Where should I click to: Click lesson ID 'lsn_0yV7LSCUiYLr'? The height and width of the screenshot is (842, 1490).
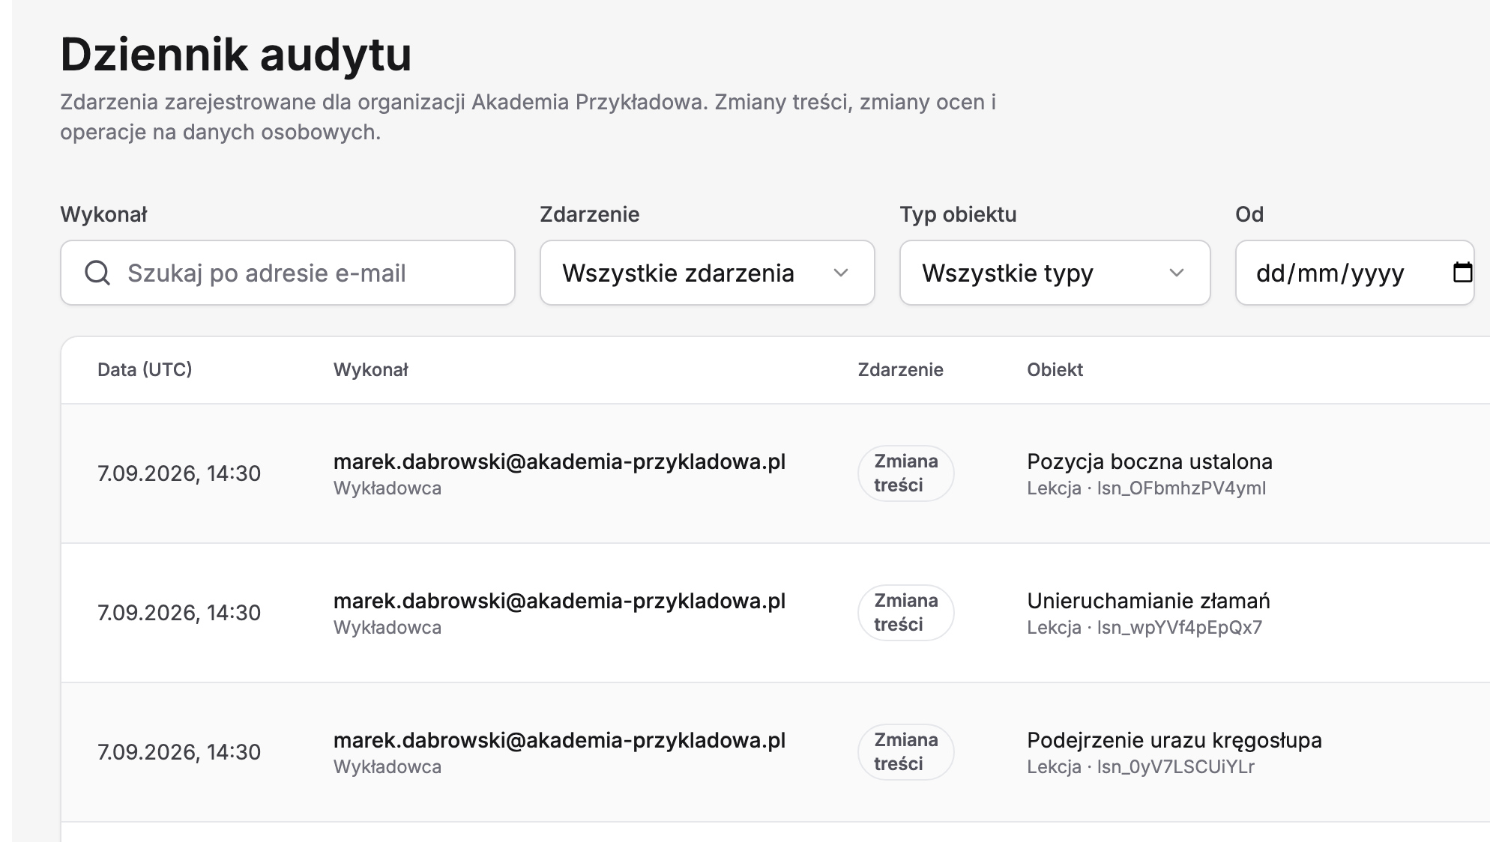pos(1176,767)
